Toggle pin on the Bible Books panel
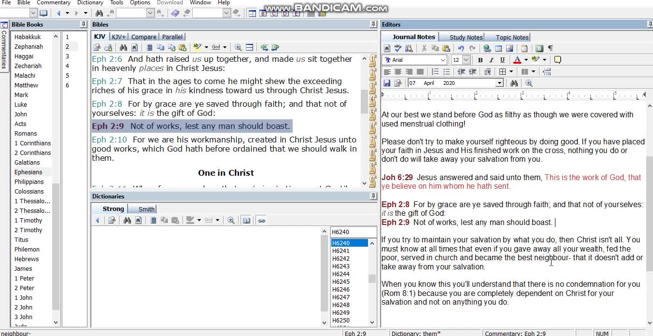 pos(83,24)
